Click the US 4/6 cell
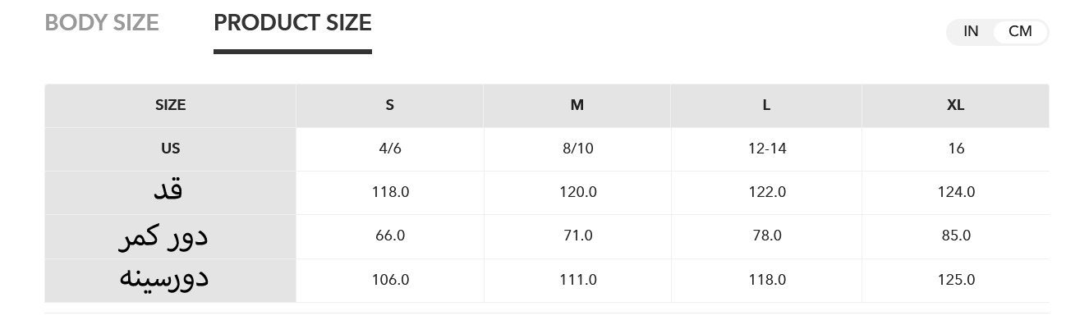1089x334 pixels. tap(390, 149)
